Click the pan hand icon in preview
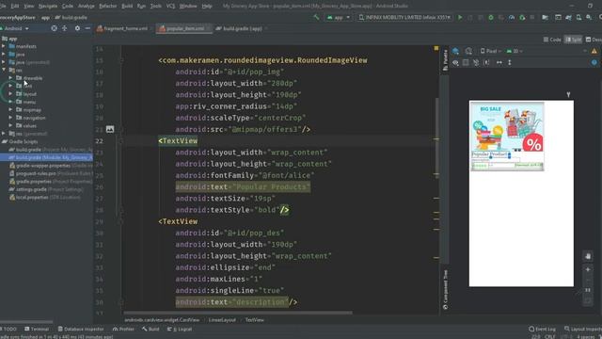 tap(588, 256)
